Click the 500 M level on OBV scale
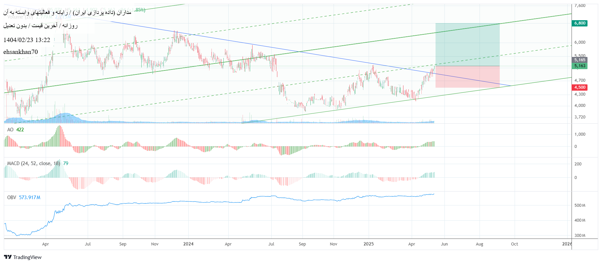 tap(580, 205)
